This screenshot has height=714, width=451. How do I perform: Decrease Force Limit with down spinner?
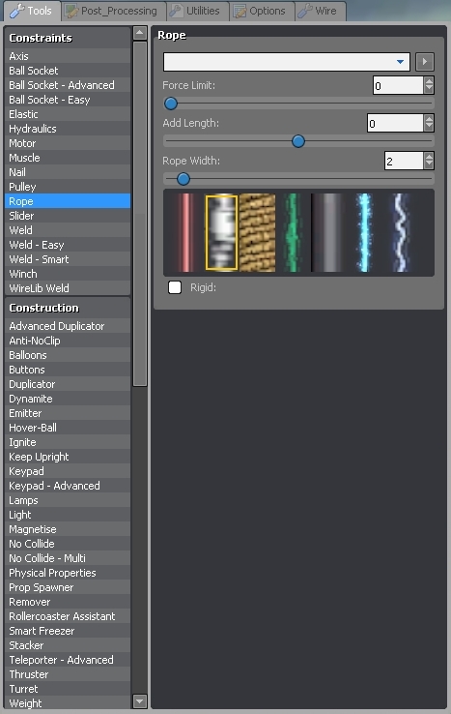429,90
